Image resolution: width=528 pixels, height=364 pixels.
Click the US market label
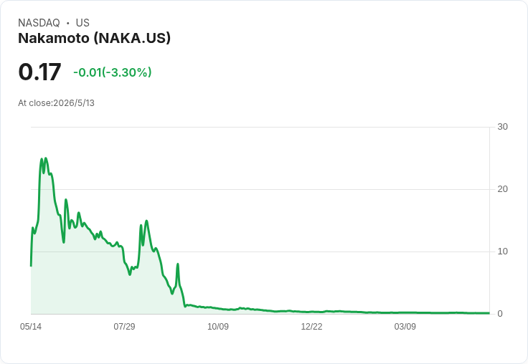[82, 23]
